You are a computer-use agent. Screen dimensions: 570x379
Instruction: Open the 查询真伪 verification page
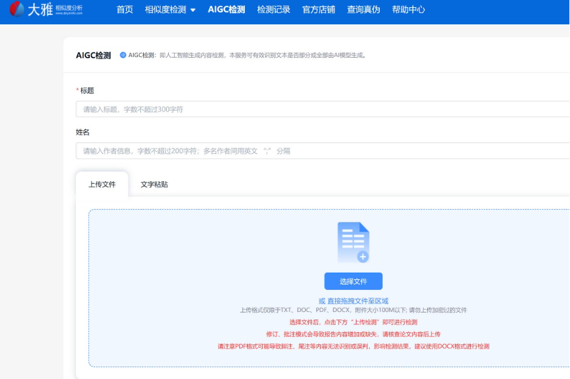coord(363,10)
